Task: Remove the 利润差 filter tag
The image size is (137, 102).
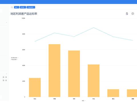Action: [25, 7]
